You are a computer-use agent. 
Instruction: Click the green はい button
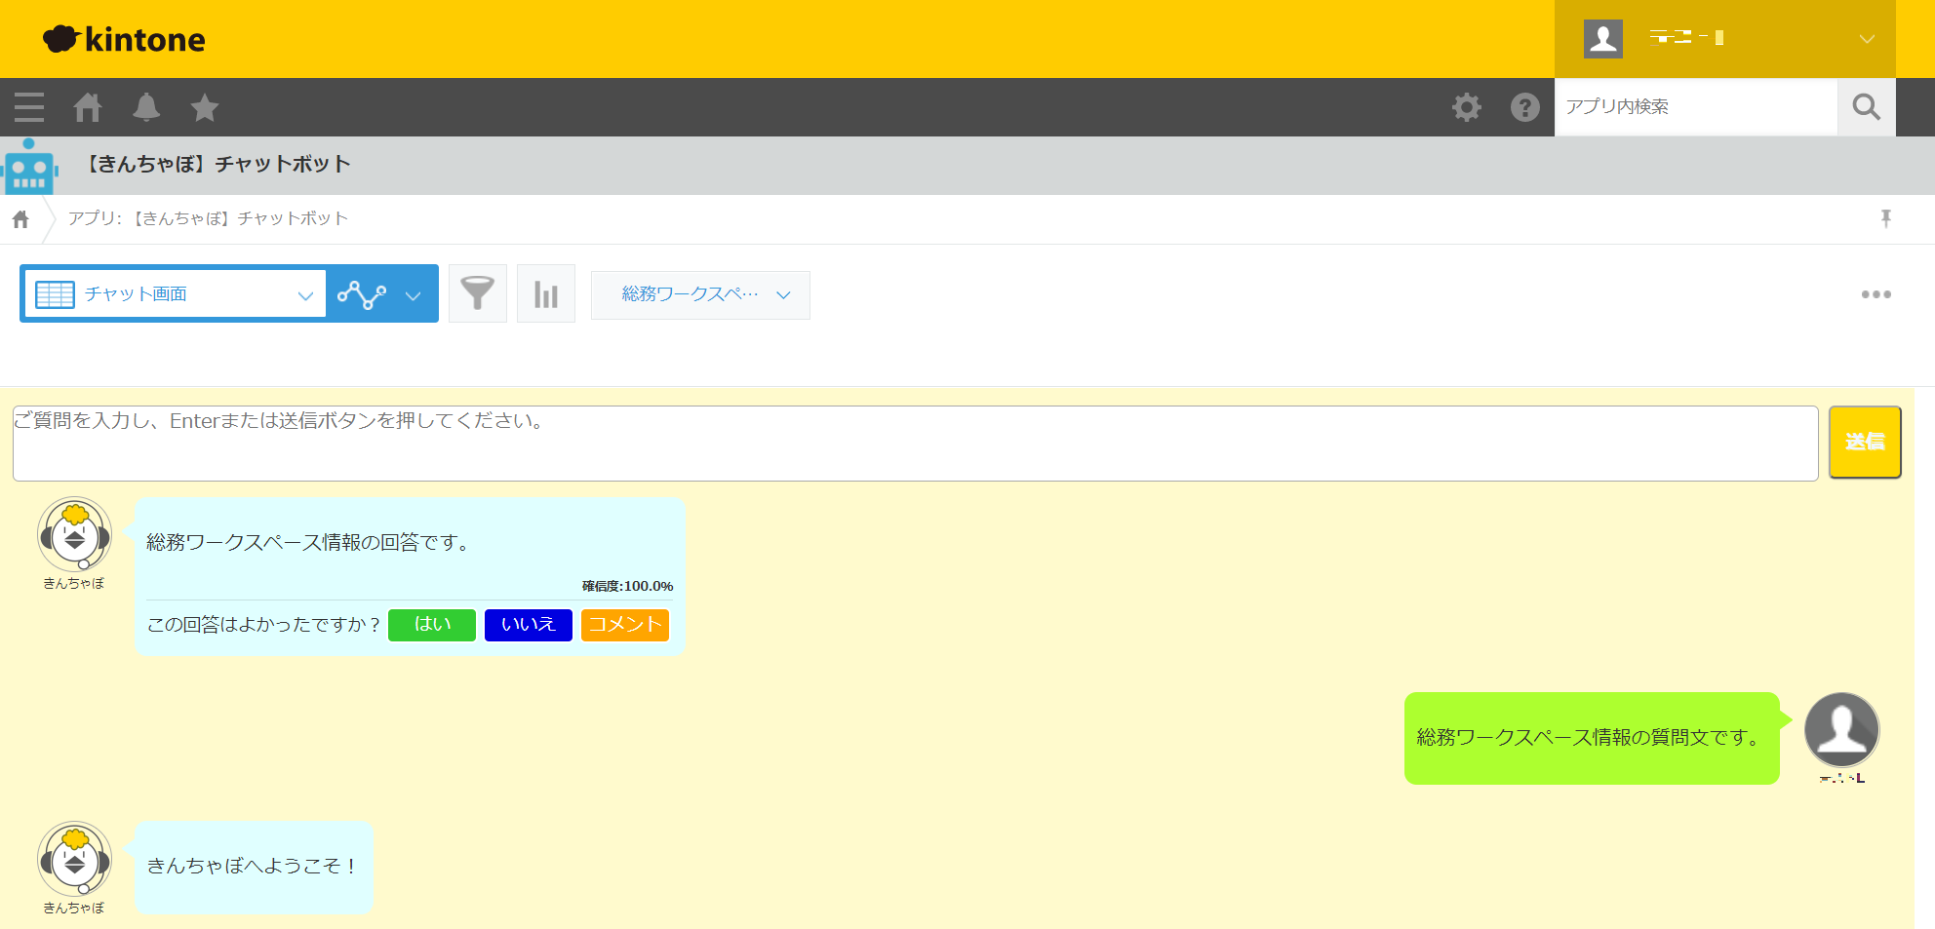click(x=432, y=625)
